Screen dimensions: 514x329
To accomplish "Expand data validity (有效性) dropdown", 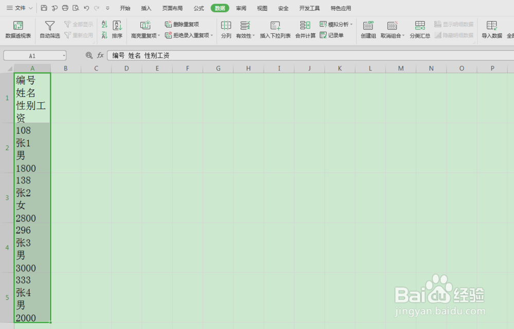I will click(253, 35).
